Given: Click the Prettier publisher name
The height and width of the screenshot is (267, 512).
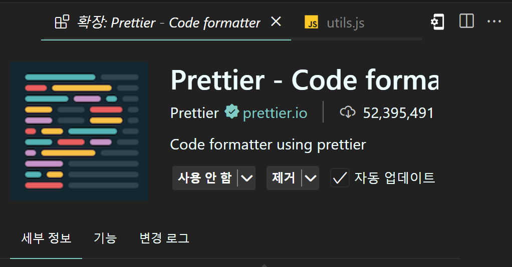Looking at the screenshot, I should tap(194, 113).
